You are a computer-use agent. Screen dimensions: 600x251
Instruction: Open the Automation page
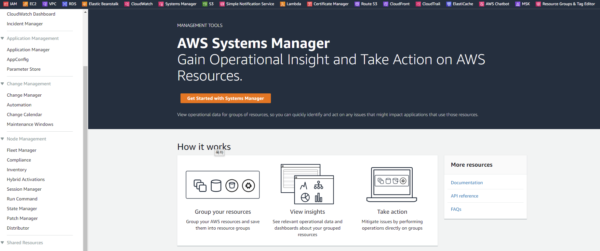point(19,105)
